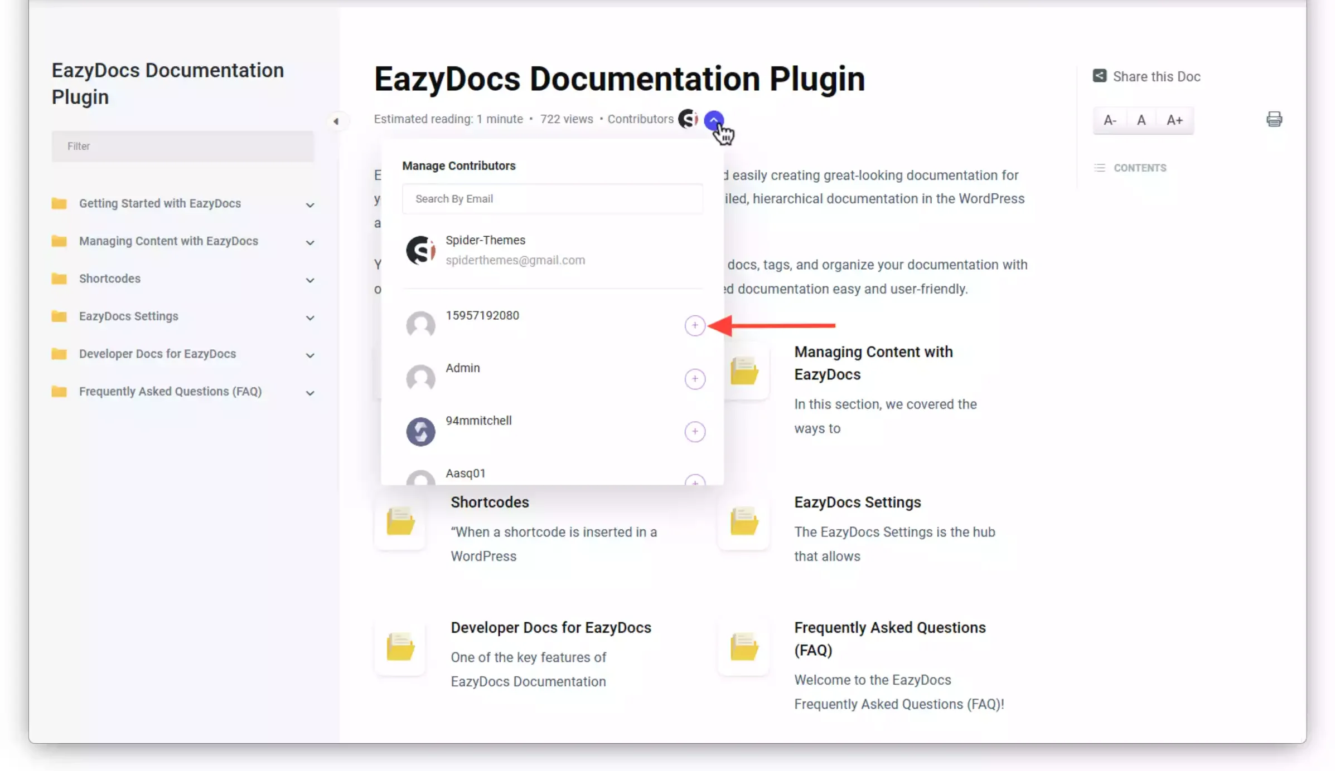Click the Managing Content sidebar folder icon
The height and width of the screenshot is (771, 1335).
(x=59, y=241)
